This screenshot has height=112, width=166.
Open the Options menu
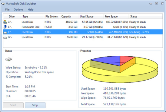(18, 10)
